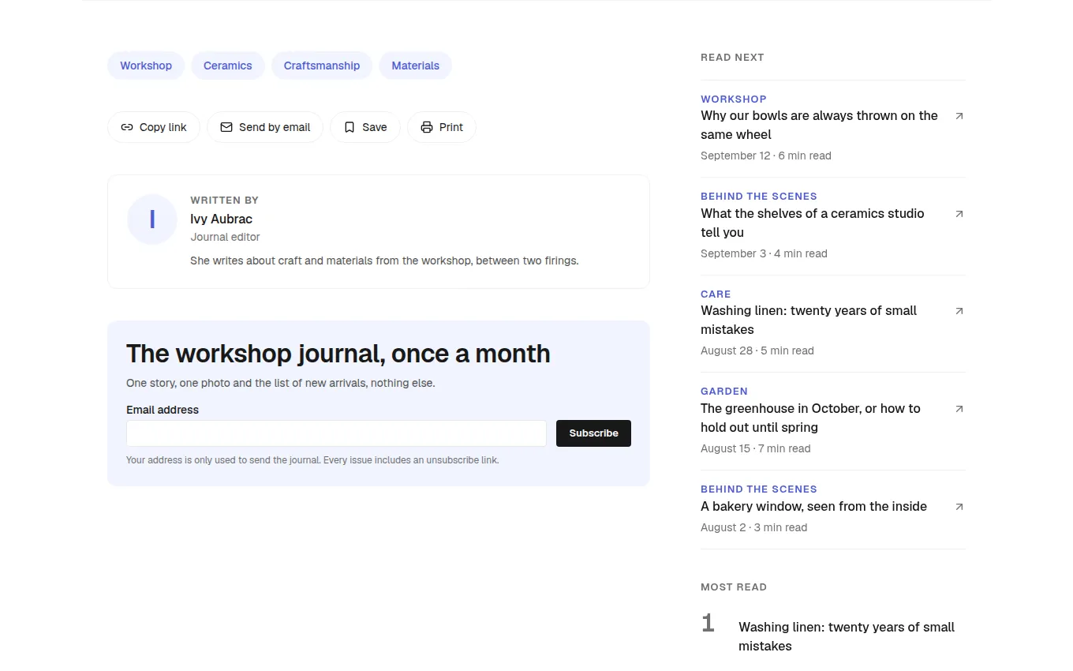Viewport: 1073px width, 671px height.
Task: Open 'Washing linen' title under Read Next
Action: 809,320
